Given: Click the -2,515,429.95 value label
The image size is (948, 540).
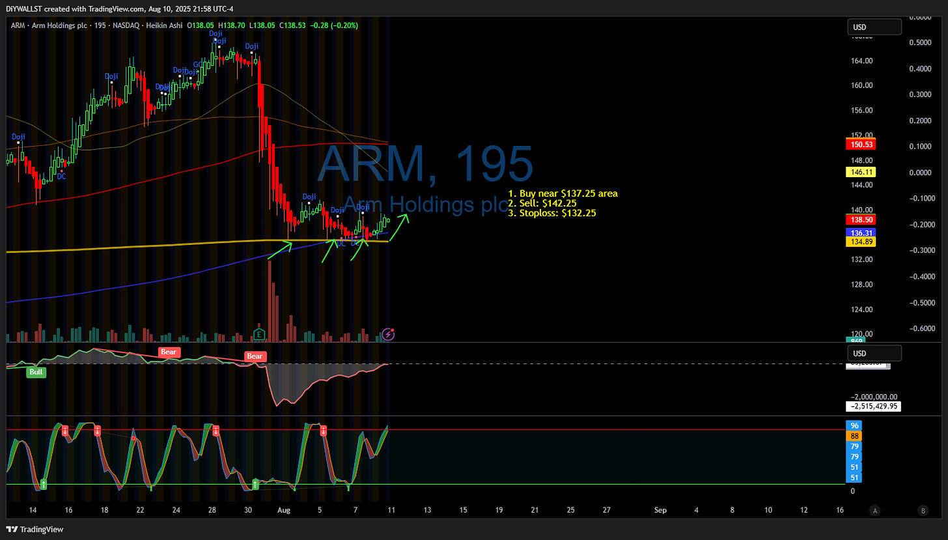Looking at the screenshot, I should 874,406.
